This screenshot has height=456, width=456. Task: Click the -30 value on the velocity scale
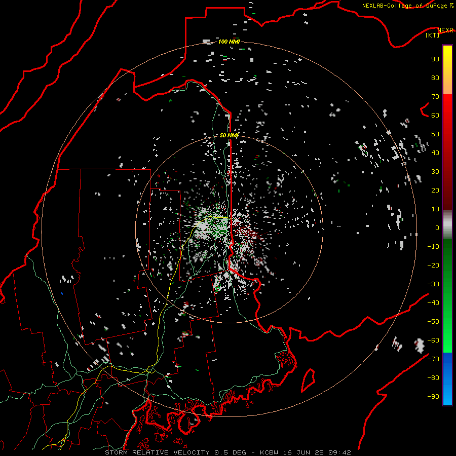433,284
